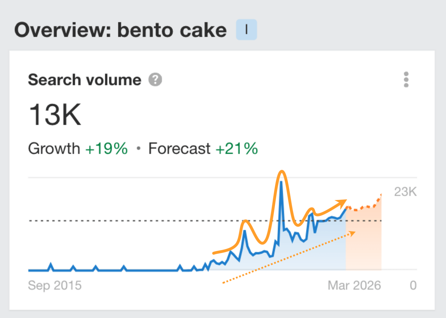Select the chart options icon at top right
Image resolution: width=446 pixels, height=318 pixels.
pos(406,79)
